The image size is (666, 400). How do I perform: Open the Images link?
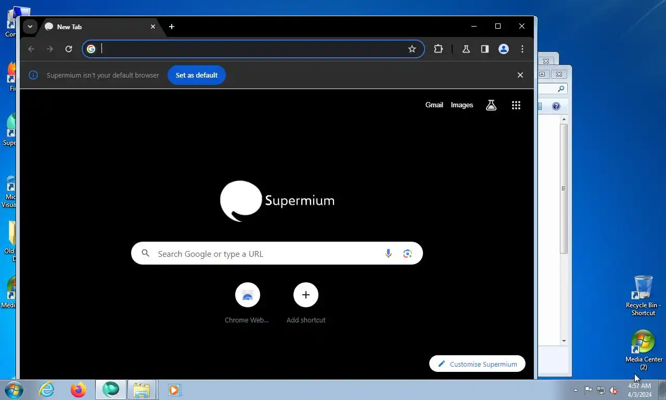[462, 105]
